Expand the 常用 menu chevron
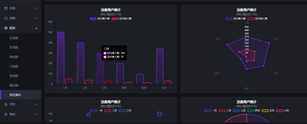Viewport: 307px width, 124px height. [36, 104]
